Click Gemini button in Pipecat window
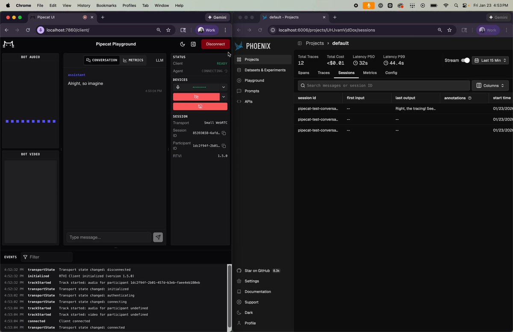The width and height of the screenshot is (513, 332). coord(217,17)
